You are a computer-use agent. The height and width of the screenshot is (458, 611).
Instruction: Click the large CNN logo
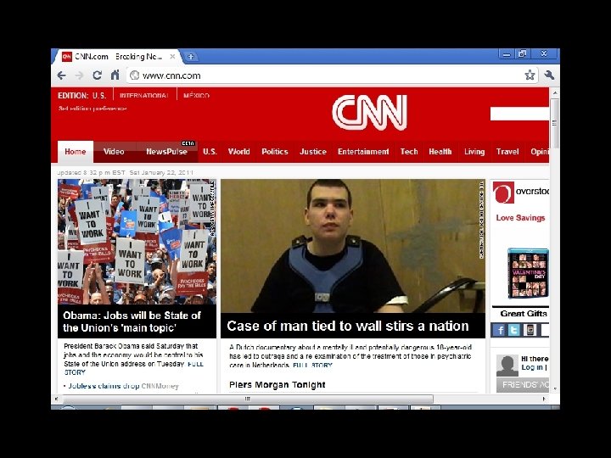[369, 113]
